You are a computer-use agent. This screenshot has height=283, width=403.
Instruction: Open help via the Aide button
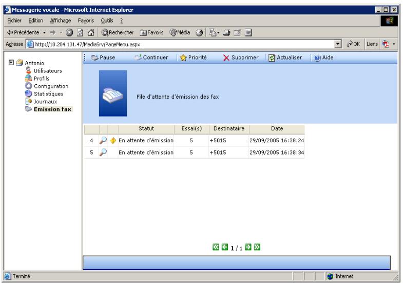click(x=324, y=58)
